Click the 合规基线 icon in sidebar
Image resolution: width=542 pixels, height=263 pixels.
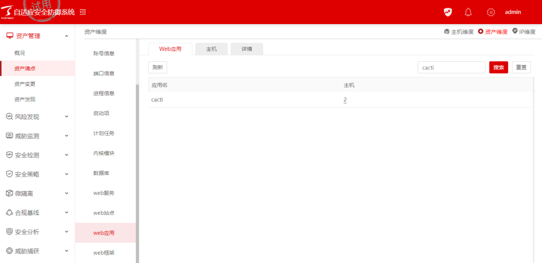[9, 213]
